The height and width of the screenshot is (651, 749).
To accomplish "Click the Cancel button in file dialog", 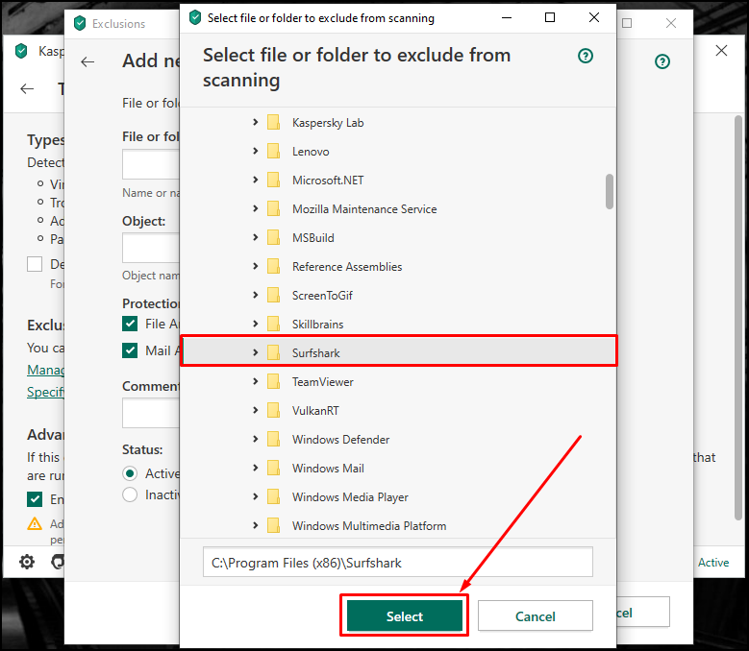I will coord(535,615).
